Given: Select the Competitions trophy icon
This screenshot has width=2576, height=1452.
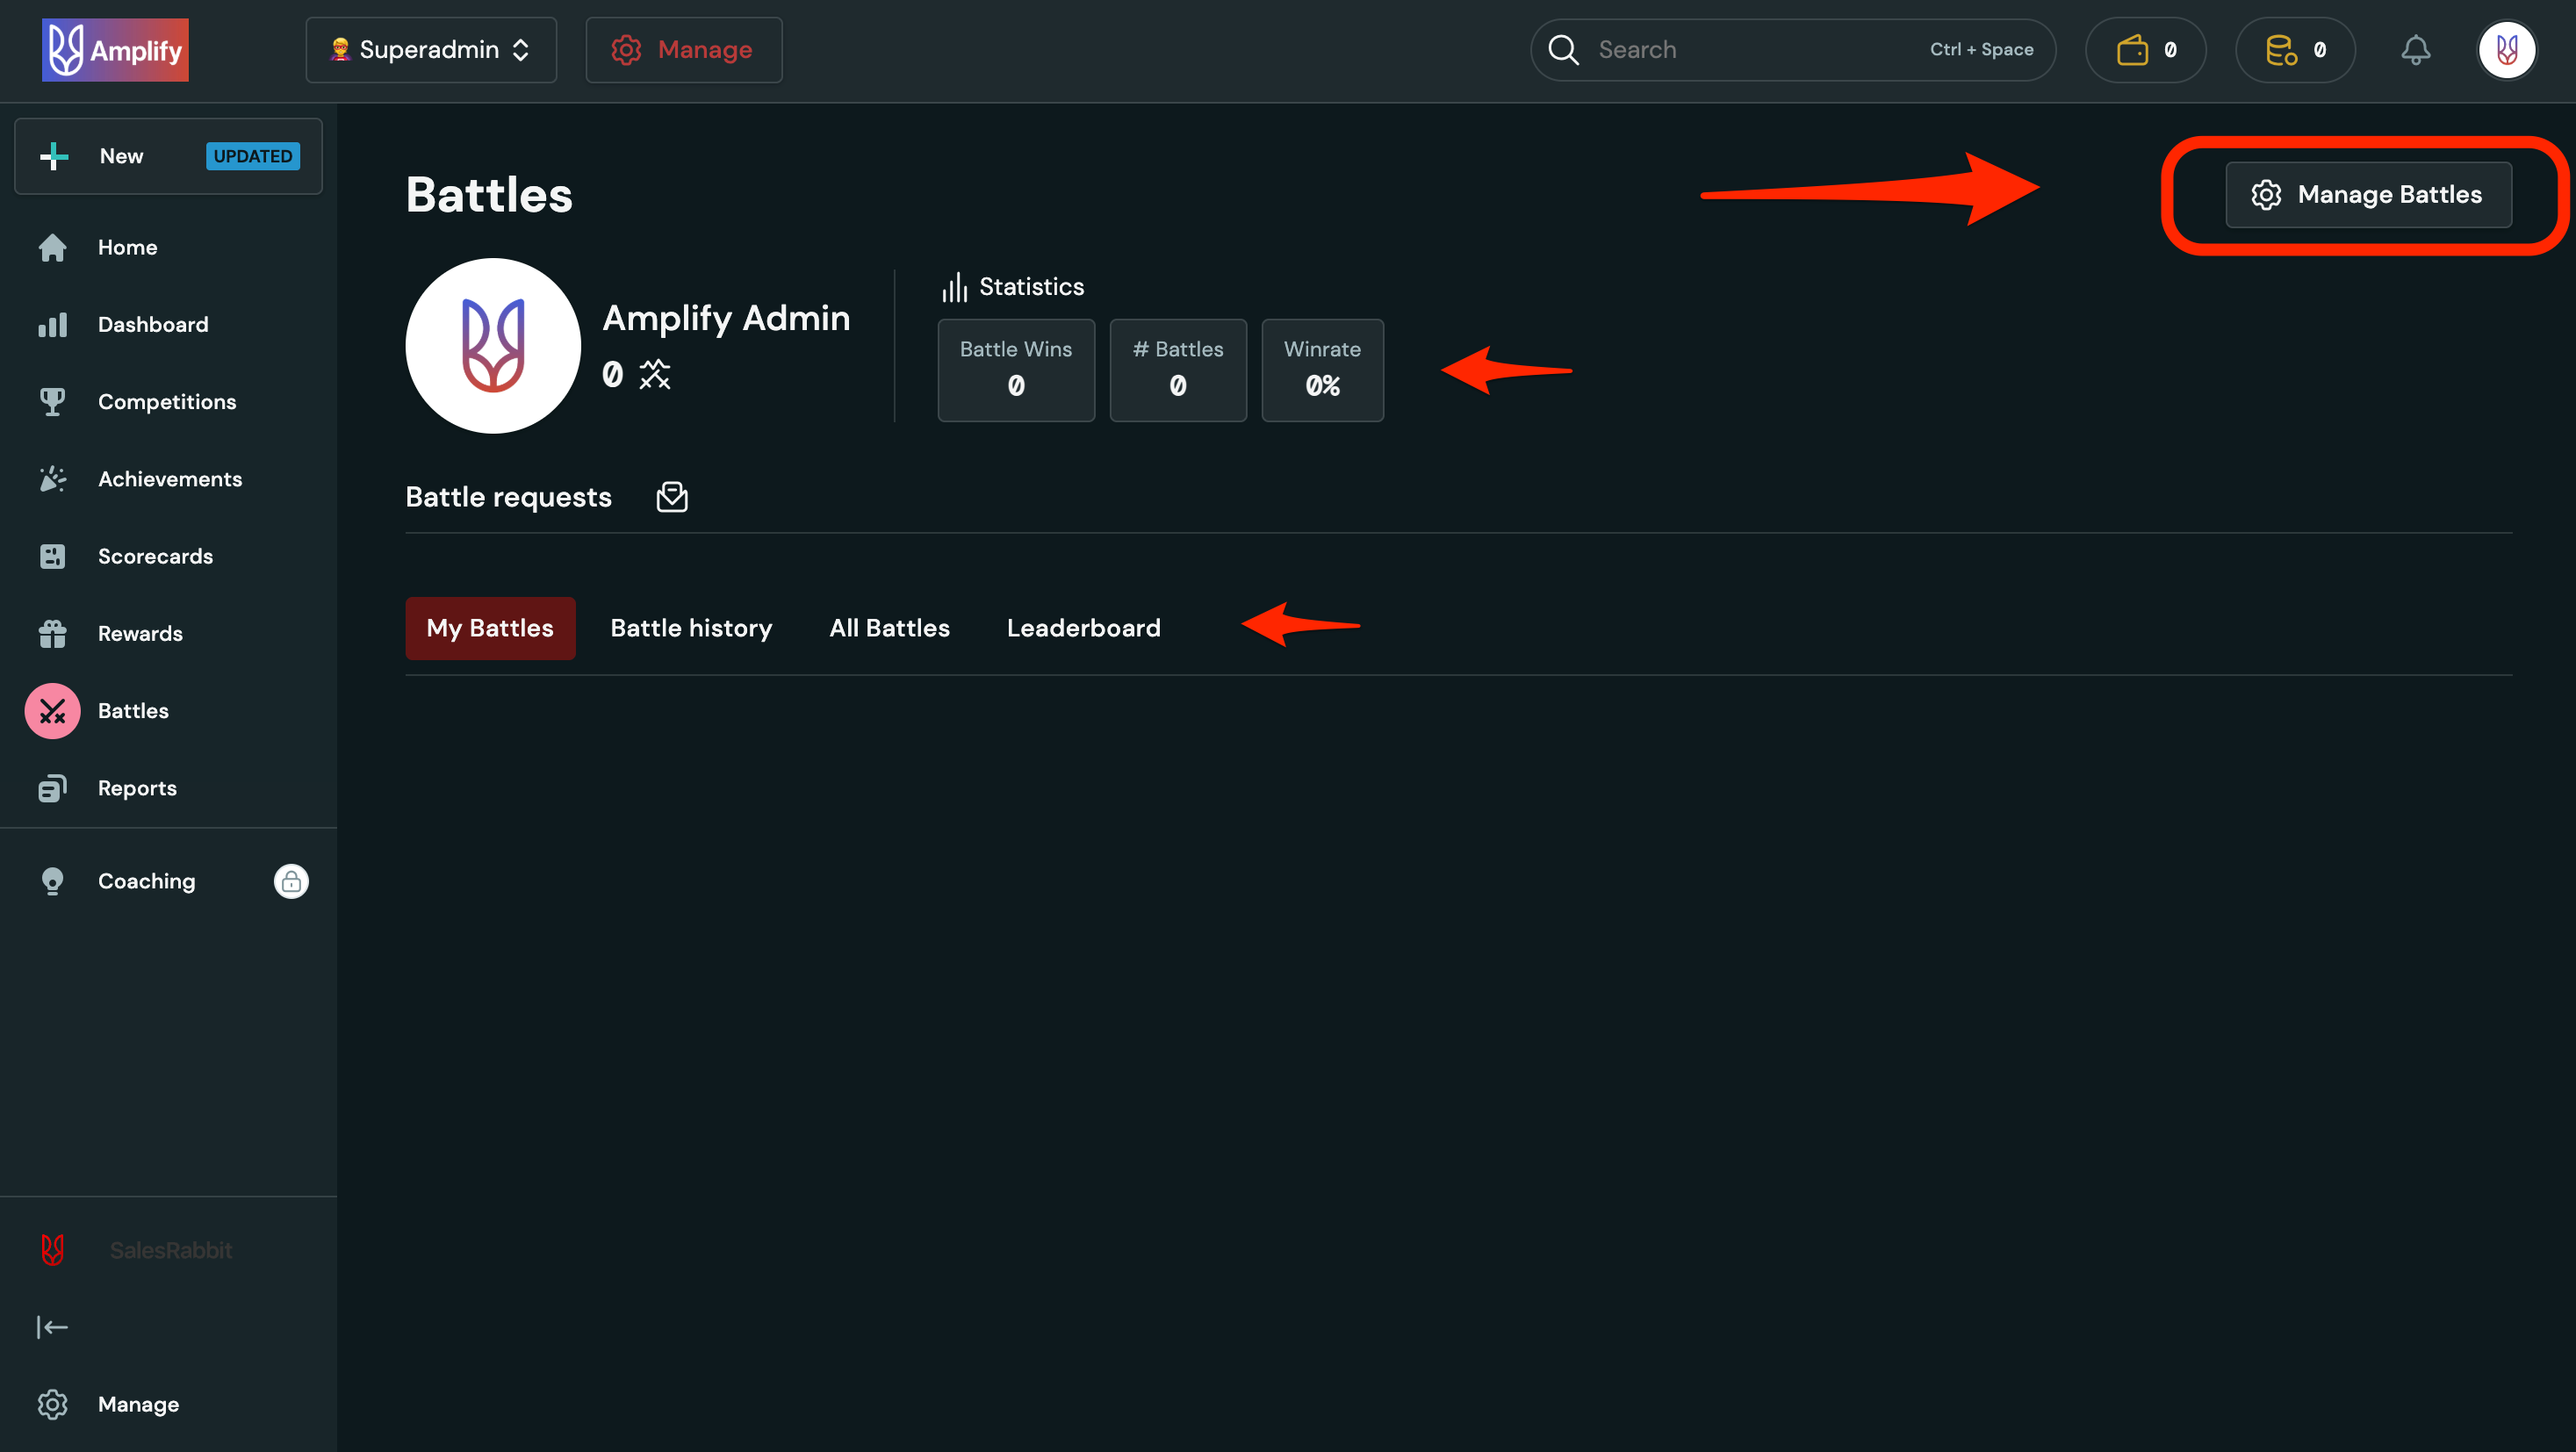Looking at the screenshot, I should pyautogui.click(x=52, y=401).
